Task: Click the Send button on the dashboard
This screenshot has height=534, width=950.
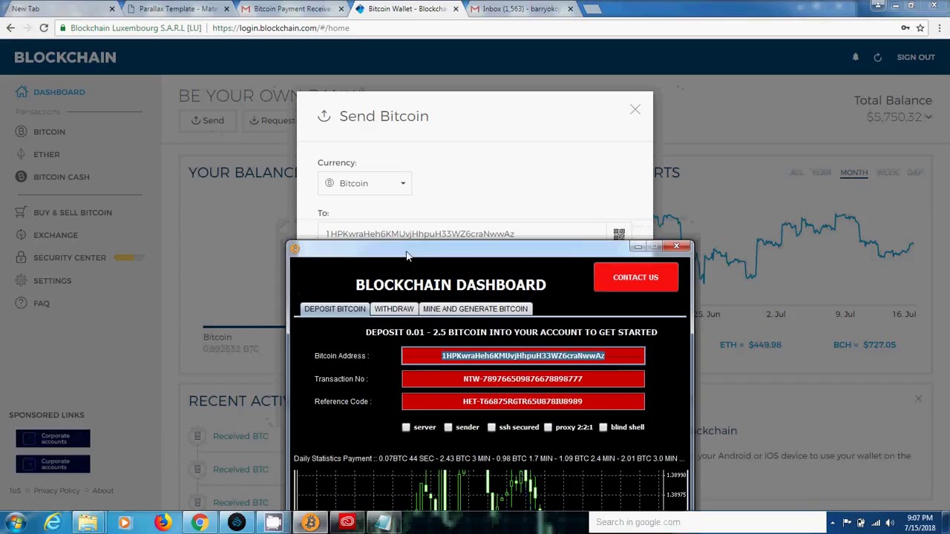Action: coord(207,120)
